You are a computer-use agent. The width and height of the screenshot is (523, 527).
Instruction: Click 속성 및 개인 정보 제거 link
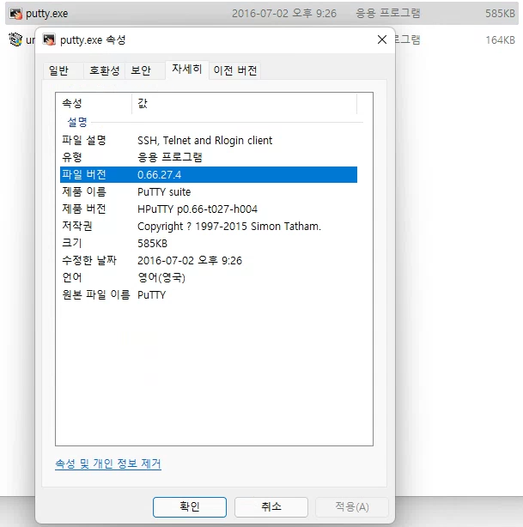coord(108,463)
